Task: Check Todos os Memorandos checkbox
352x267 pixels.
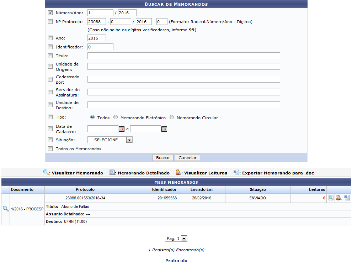Action: pos(50,149)
